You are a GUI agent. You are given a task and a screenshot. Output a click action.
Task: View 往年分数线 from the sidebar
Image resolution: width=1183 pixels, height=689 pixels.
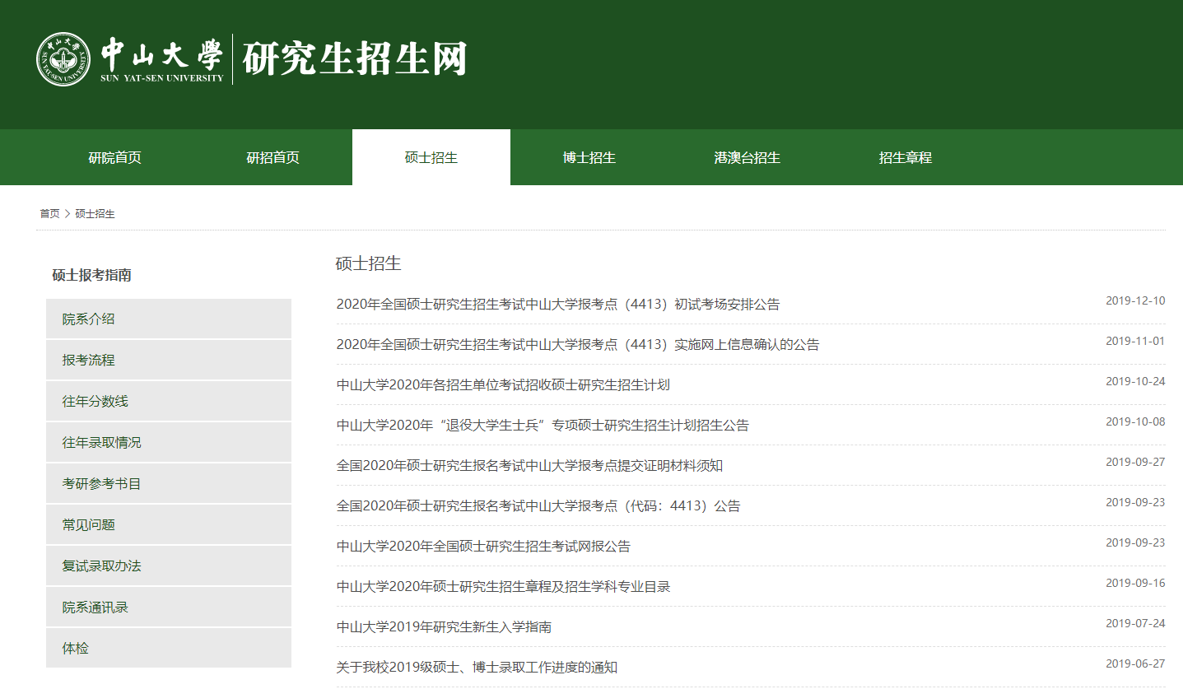[x=169, y=401]
